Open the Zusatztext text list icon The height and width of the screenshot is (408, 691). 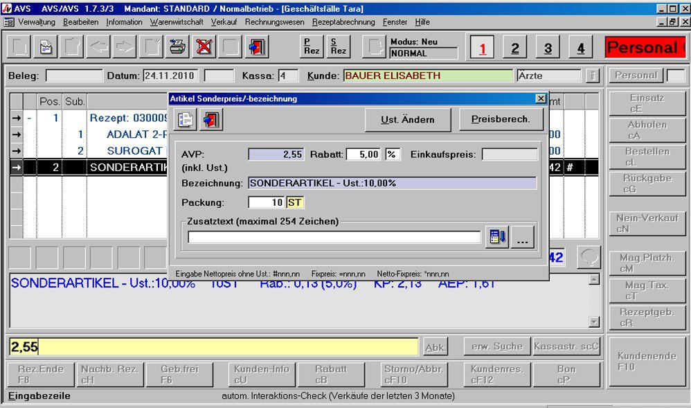click(x=496, y=237)
